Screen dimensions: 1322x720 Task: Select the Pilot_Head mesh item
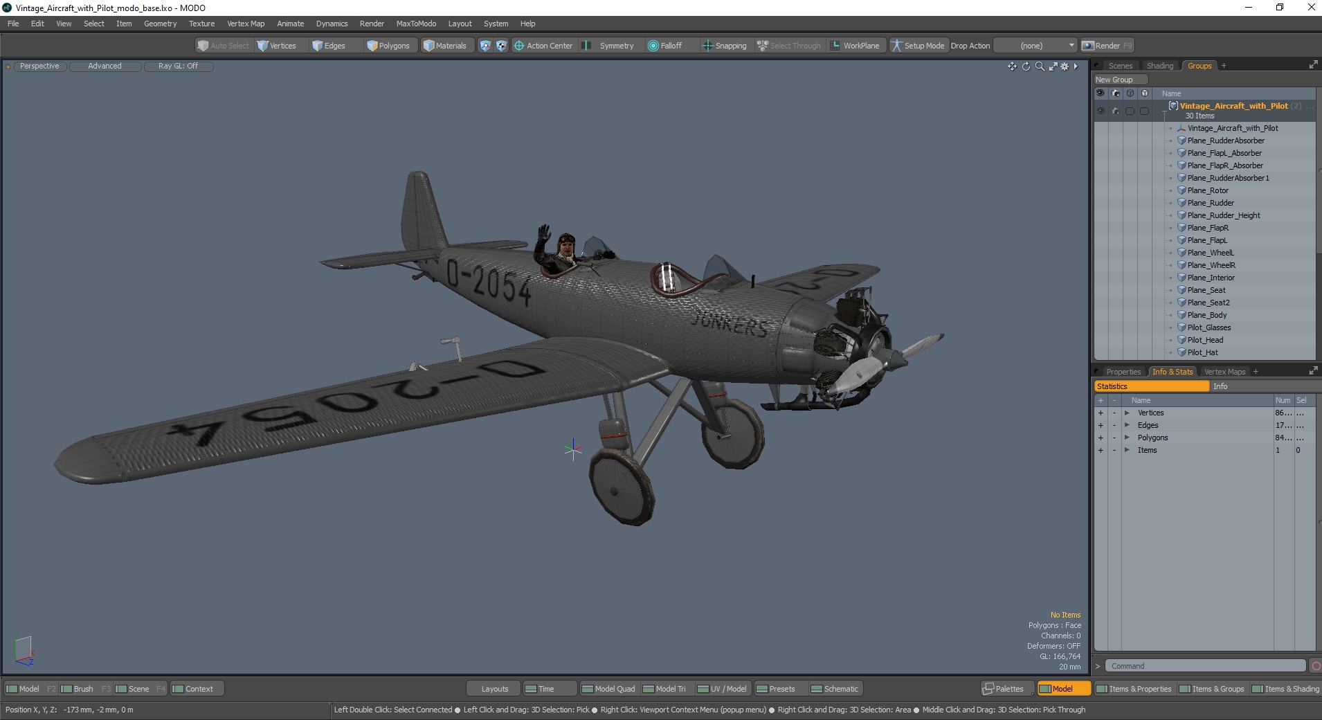(x=1205, y=340)
